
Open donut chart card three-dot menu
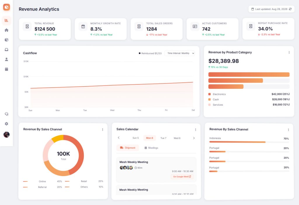(102, 129)
